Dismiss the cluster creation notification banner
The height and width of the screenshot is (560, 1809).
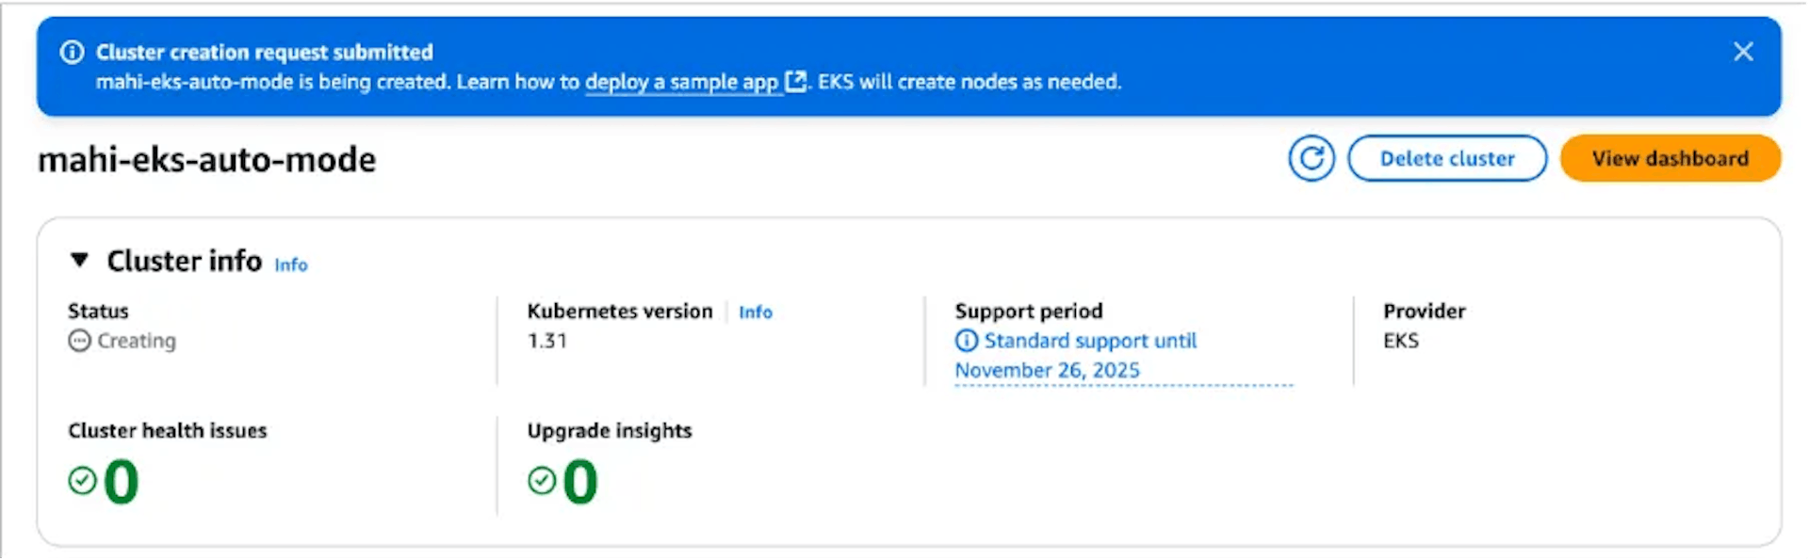(x=1743, y=52)
